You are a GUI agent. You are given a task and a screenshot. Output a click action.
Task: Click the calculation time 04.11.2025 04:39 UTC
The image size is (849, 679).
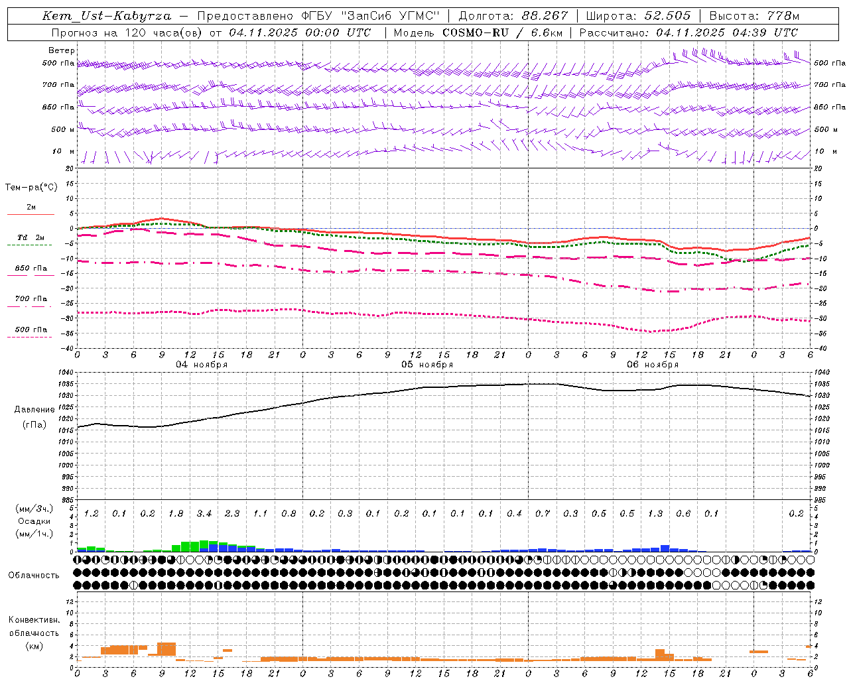(727, 32)
